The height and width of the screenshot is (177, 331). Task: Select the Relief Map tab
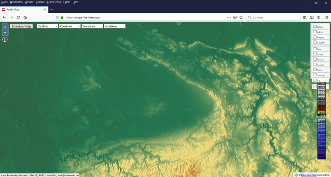pos(24,9)
